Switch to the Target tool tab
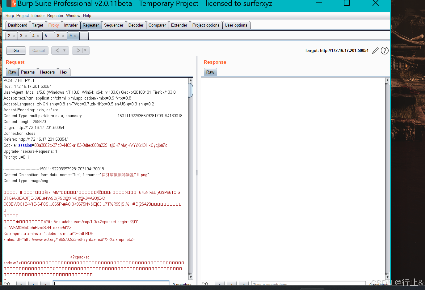The height and width of the screenshot is (290, 425). click(x=38, y=25)
